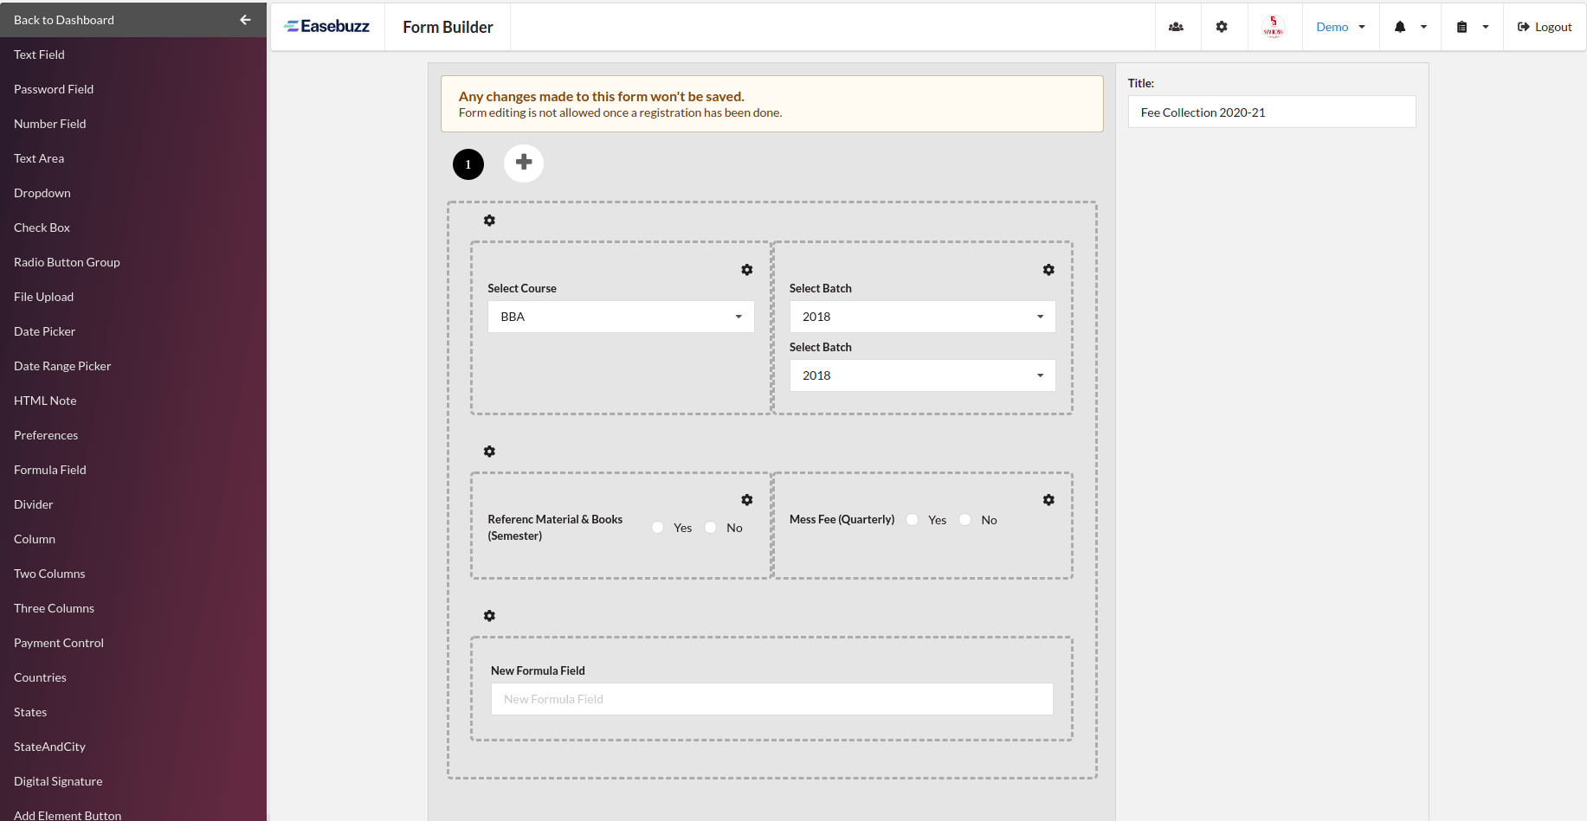The height and width of the screenshot is (821, 1587).
Task: Add a Digital Signature element
Action: 133,781
